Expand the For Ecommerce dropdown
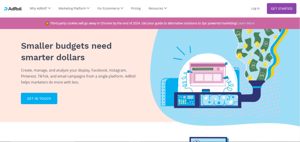300x142 pixels. 110,8
